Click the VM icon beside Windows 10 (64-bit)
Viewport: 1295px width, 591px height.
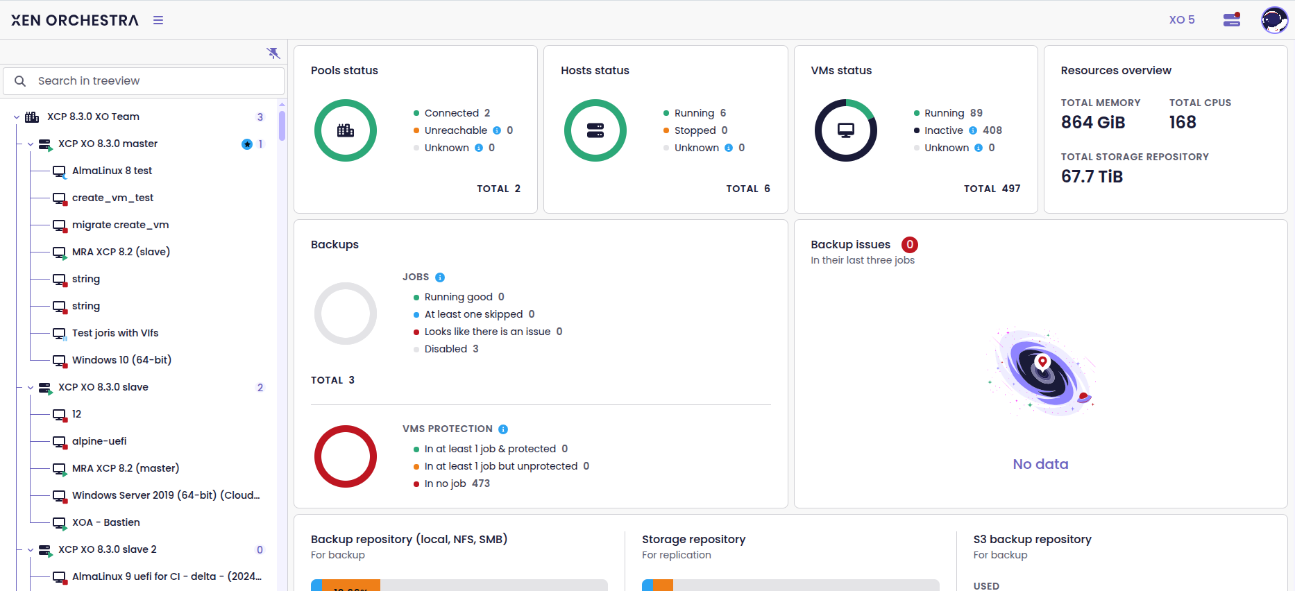click(x=60, y=361)
